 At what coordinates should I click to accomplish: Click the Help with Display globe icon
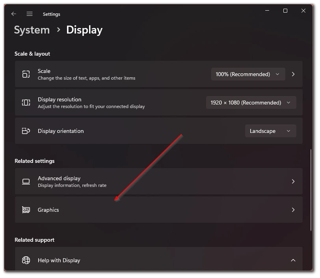[x=26, y=260]
